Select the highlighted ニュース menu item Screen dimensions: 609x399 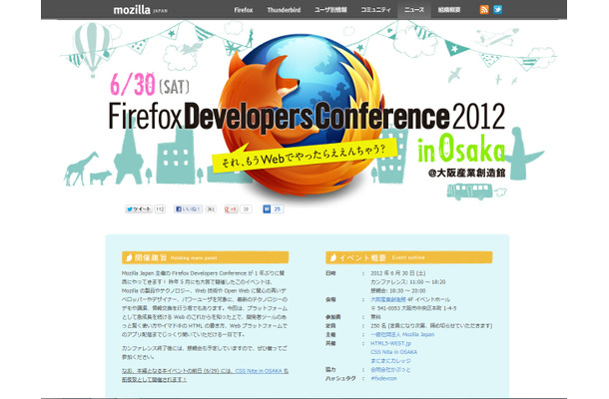point(414,10)
